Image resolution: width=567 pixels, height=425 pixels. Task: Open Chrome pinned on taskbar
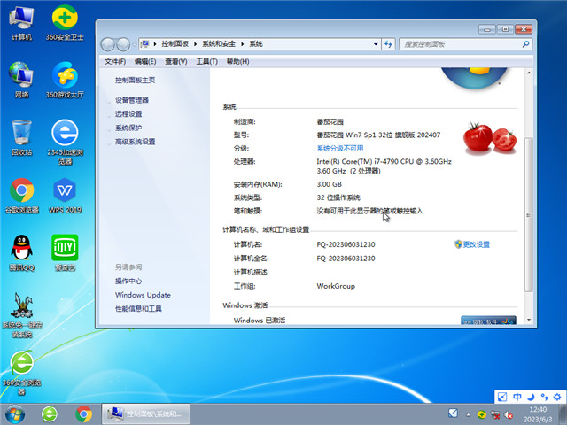(84, 414)
